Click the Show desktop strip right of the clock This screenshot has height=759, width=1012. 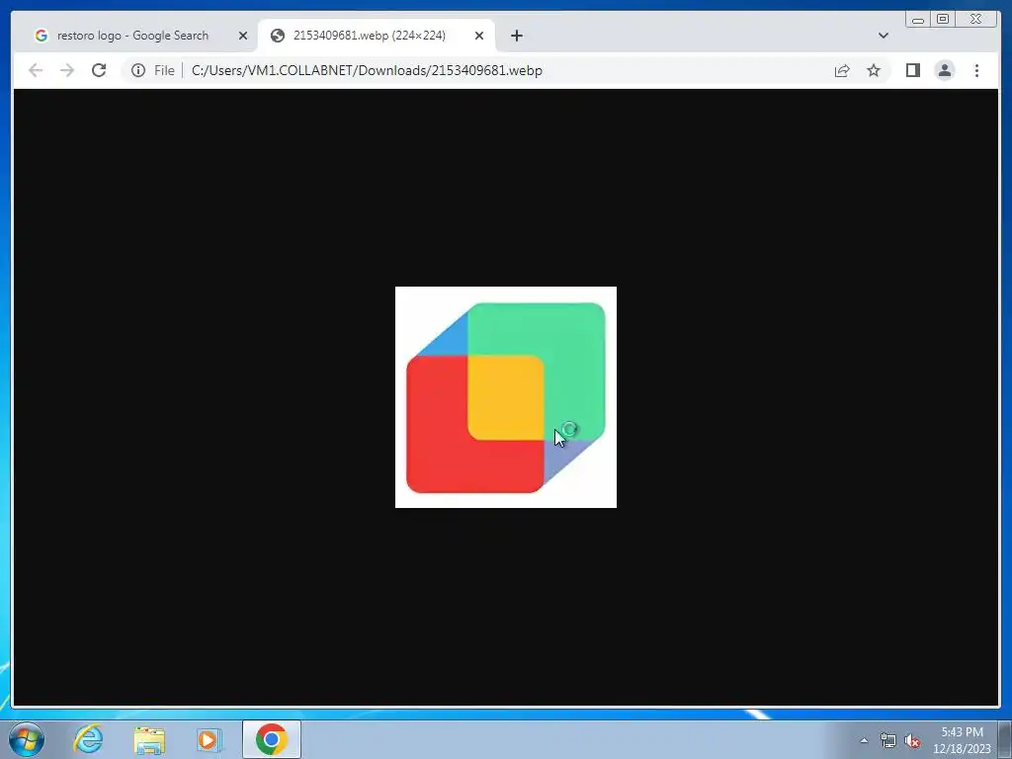[x=1005, y=740]
